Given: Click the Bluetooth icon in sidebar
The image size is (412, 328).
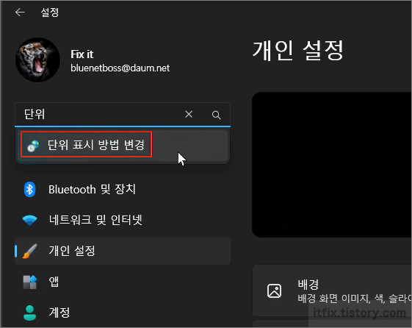Looking at the screenshot, I should 29,189.
